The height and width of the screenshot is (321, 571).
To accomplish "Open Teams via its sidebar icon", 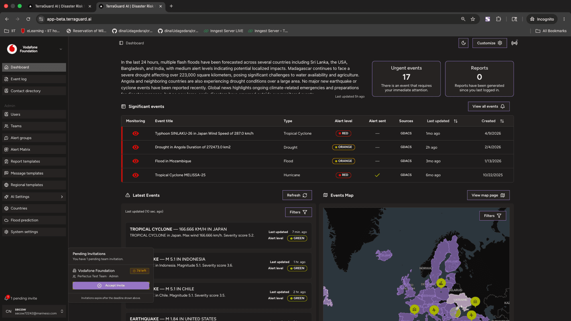I will (x=6, y=126).
